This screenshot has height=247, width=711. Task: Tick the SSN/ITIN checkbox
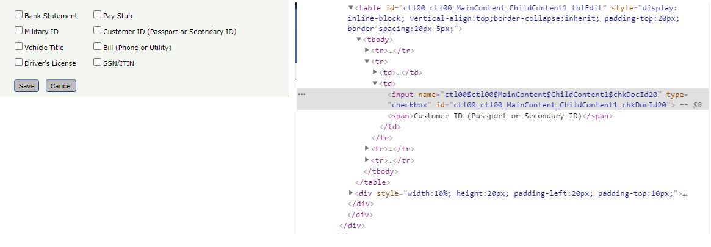[x=97, y=62]
